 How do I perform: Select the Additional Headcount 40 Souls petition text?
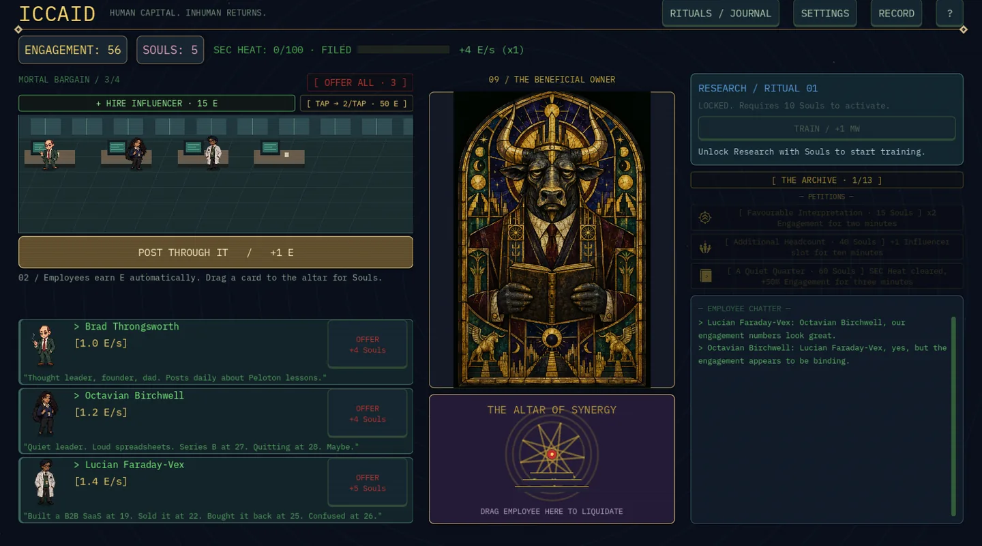[837, 247]
